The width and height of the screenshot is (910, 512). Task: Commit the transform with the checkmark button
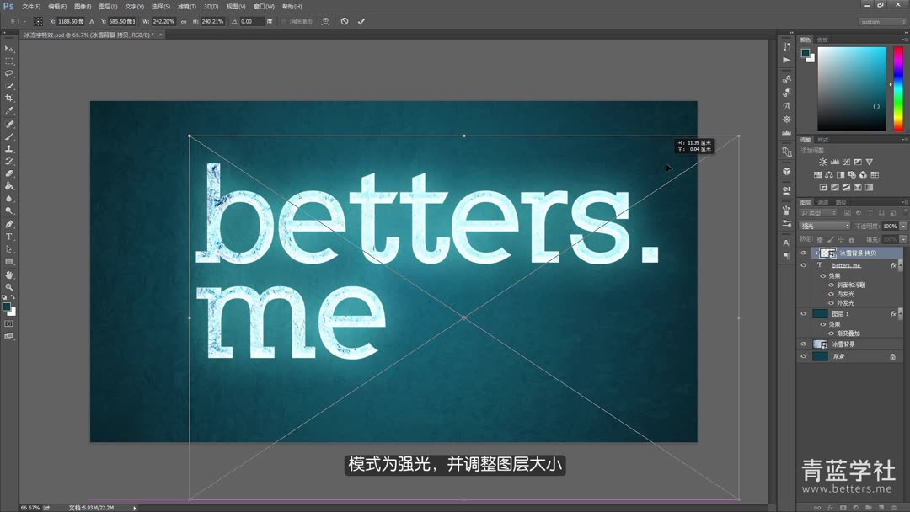coord(361,21)
